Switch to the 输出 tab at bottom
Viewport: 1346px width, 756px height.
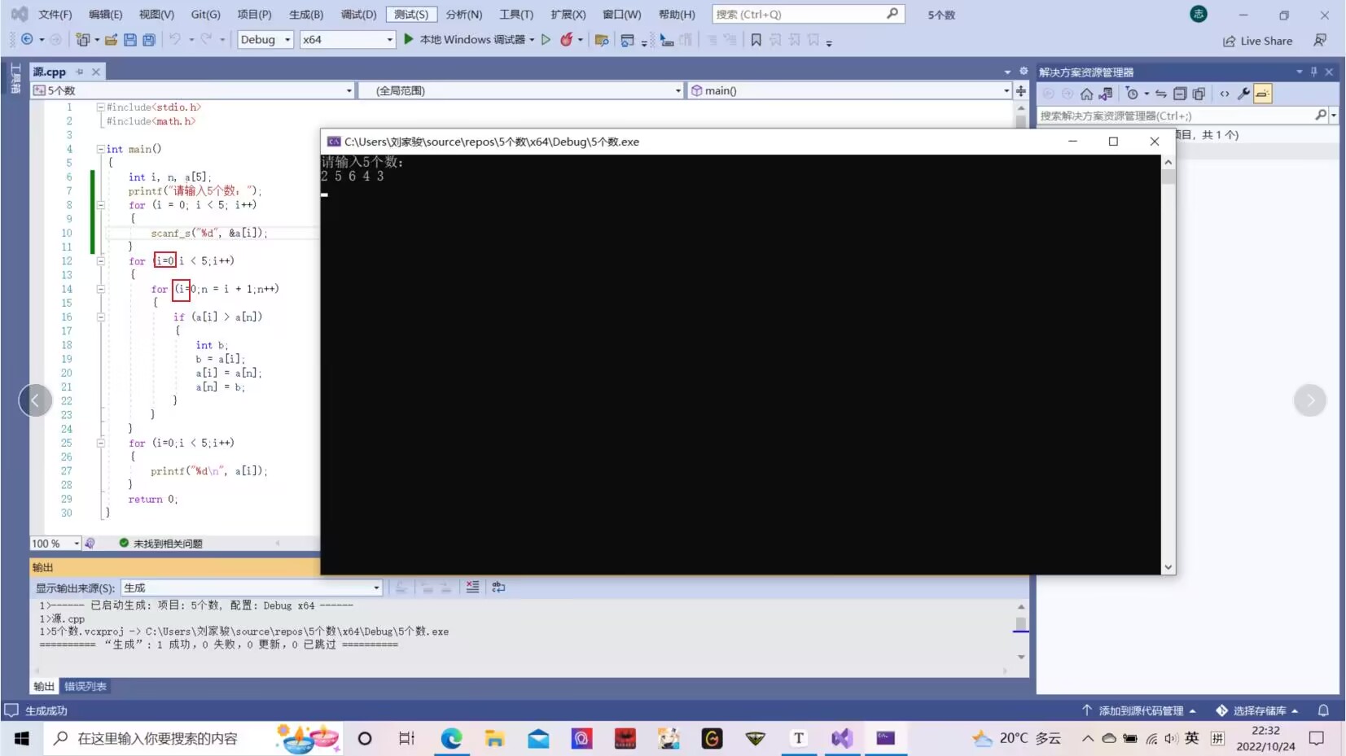tap(44, 686)
